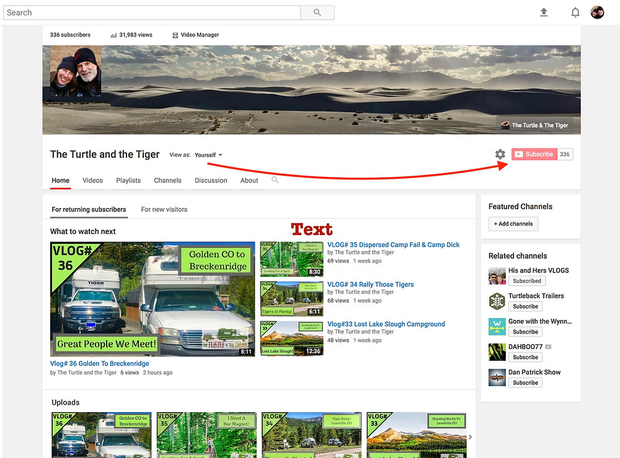Click the White Sands banner image

[312, 90]
